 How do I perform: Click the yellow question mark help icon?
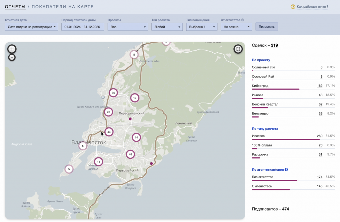click(293, 7)
